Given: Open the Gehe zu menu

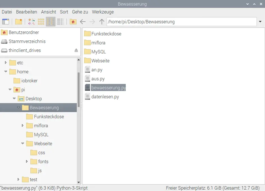Looking at the screenshot, I should click(80, 12).
